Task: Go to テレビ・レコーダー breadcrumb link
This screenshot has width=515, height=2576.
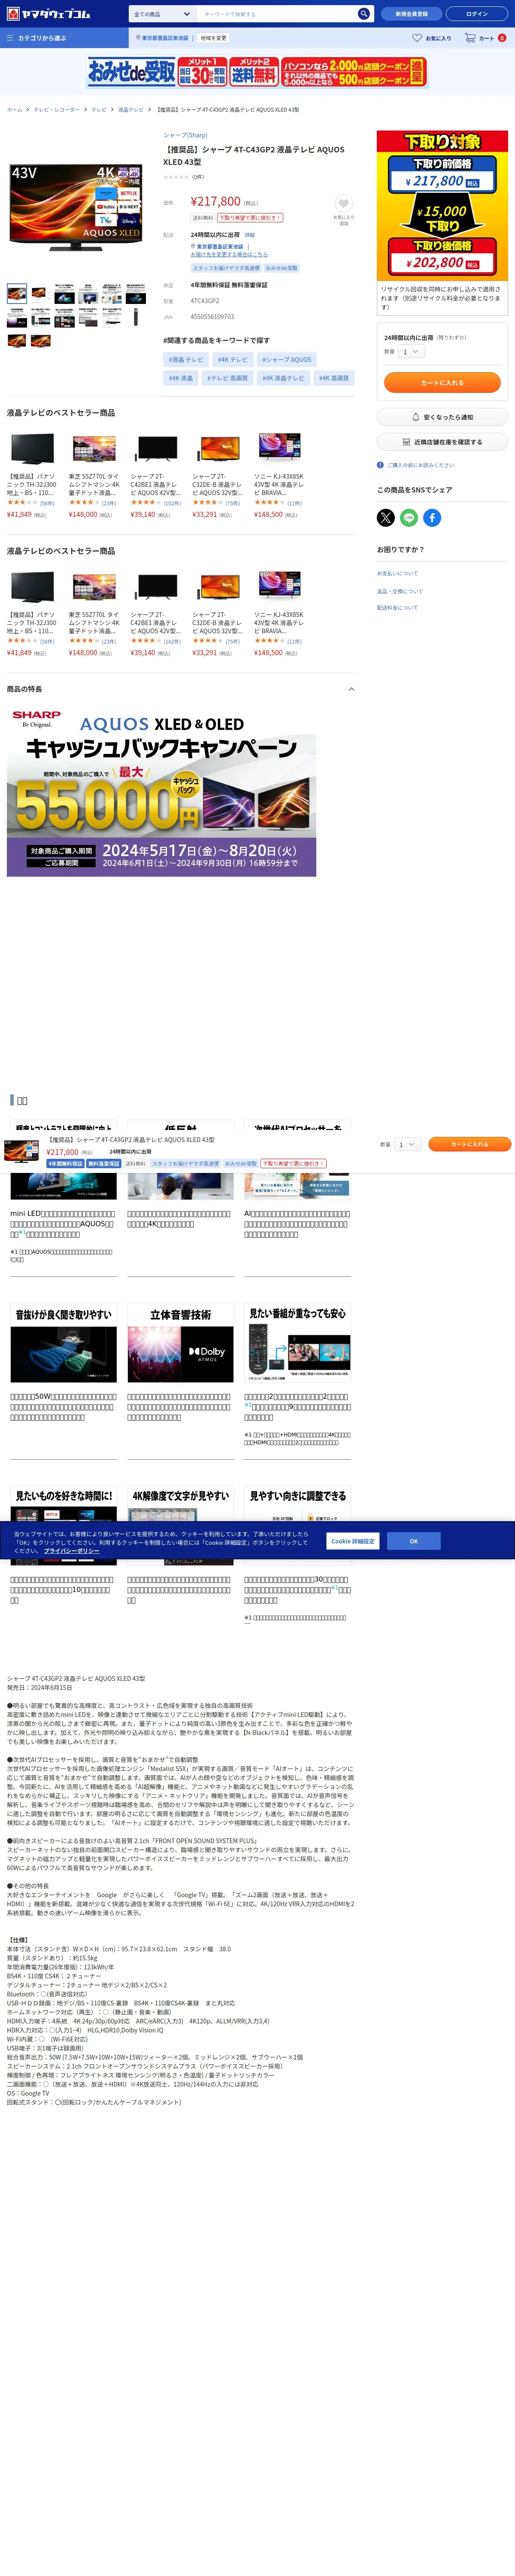Action: tap(57, 109)
